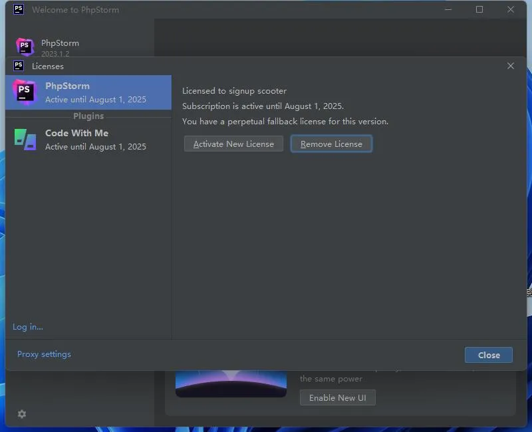
Task: Click the X icon on Licenses dialog
Action: coord(511,66)
